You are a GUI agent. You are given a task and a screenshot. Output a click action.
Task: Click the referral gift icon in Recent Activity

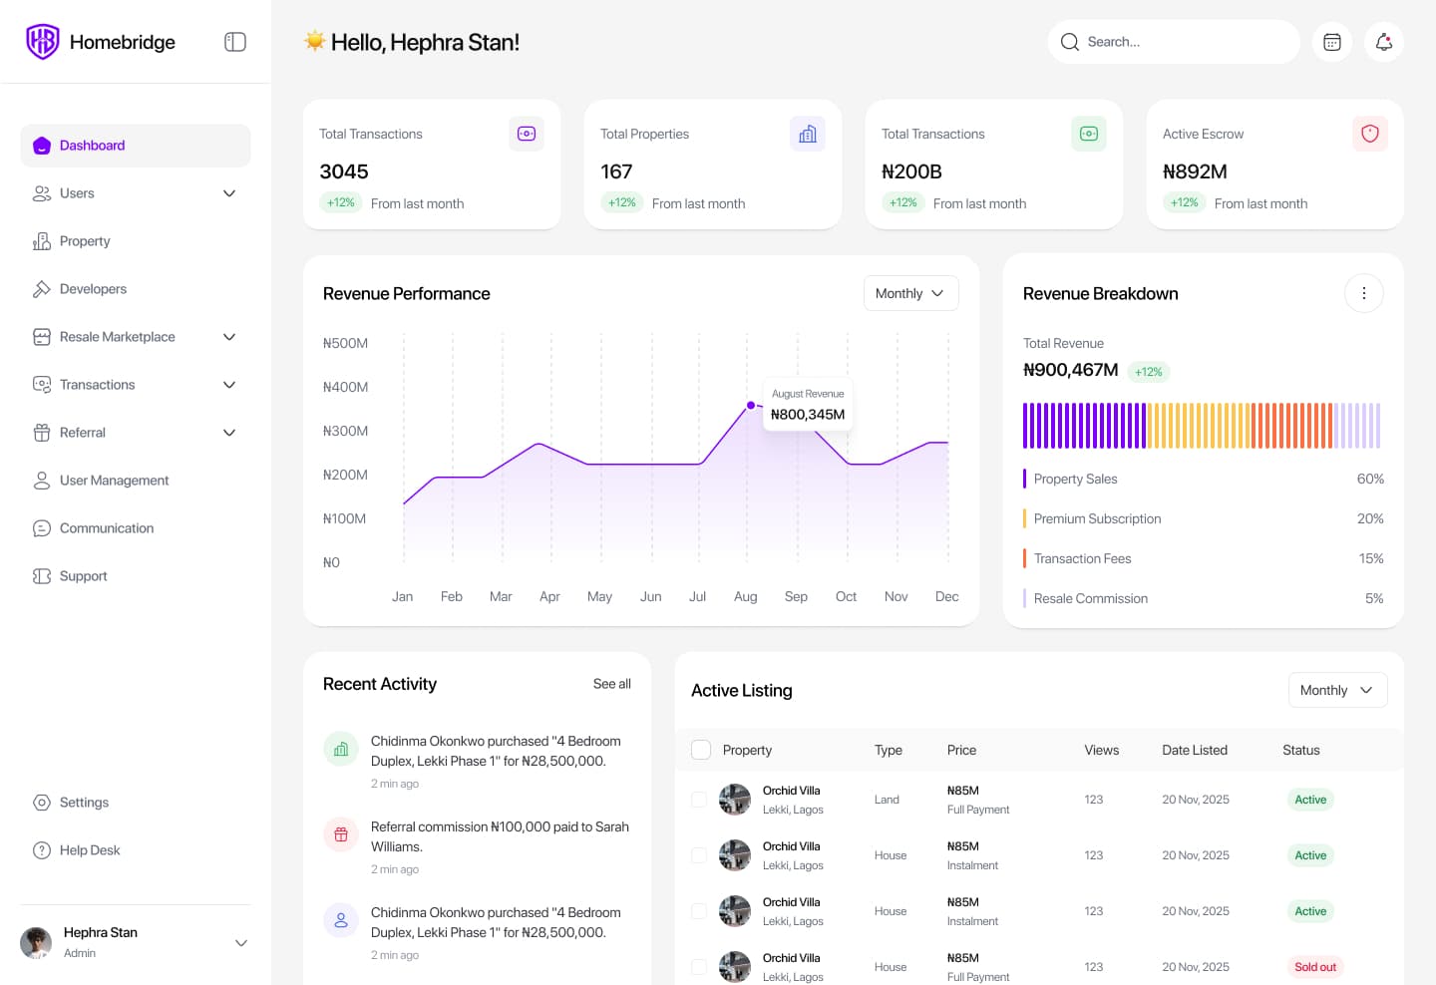coord(341,834)
